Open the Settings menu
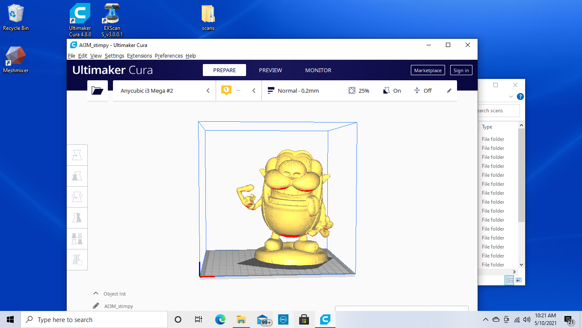Screen dimensions: 582x328 pos(114,56)
